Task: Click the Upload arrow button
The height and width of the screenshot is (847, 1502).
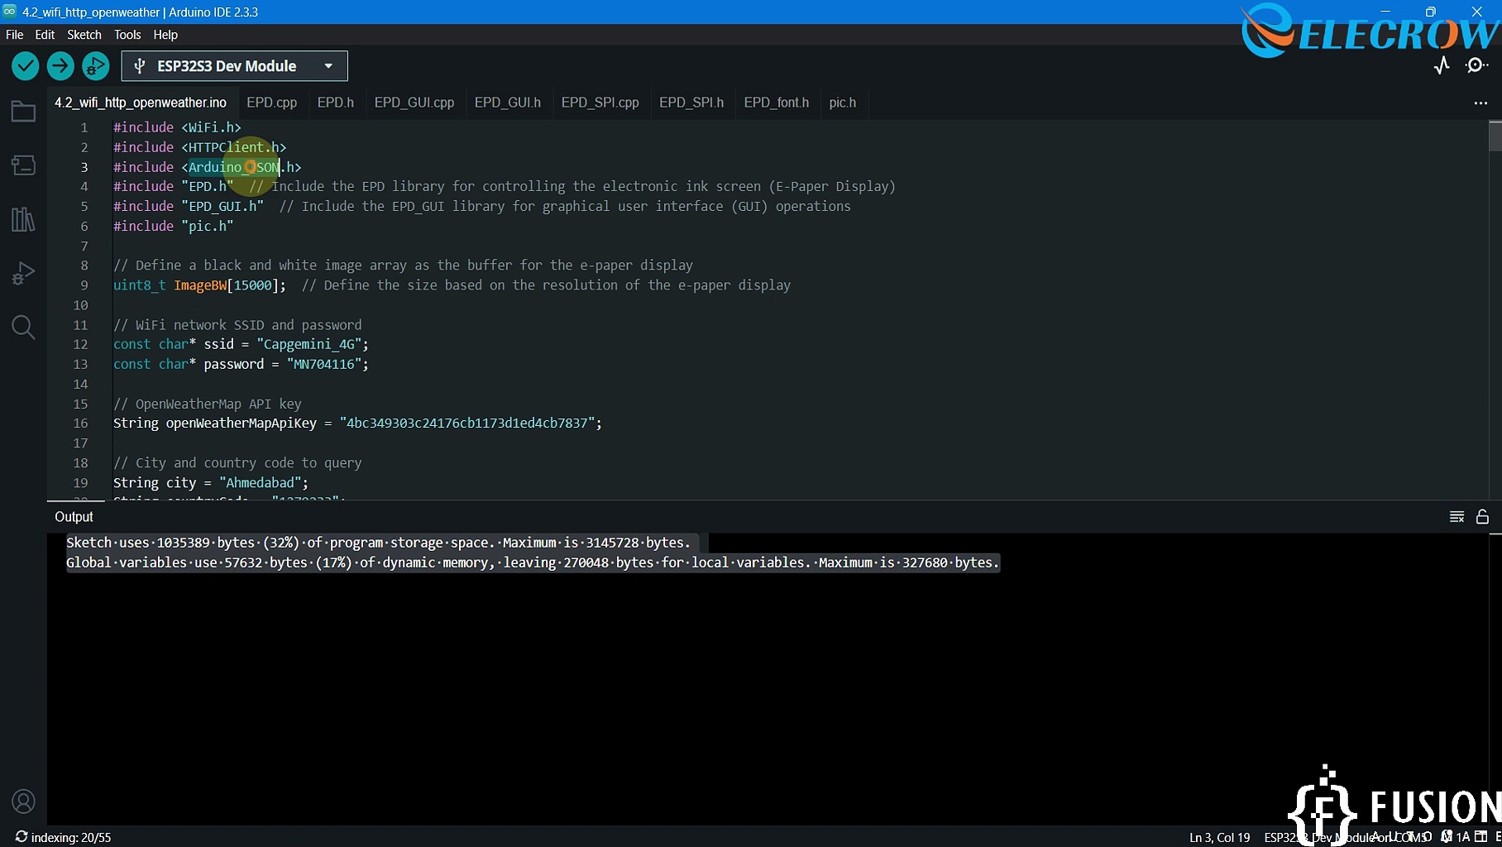Action: (x=60, y=66)
